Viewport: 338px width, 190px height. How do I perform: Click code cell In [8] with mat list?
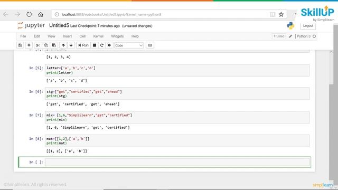pyautogui.click(x=177, y=141)
